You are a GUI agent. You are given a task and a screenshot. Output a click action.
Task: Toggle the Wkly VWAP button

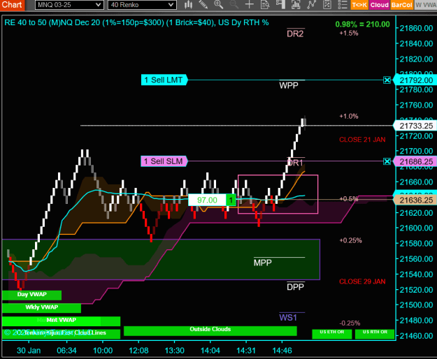[x=41, y=308]
